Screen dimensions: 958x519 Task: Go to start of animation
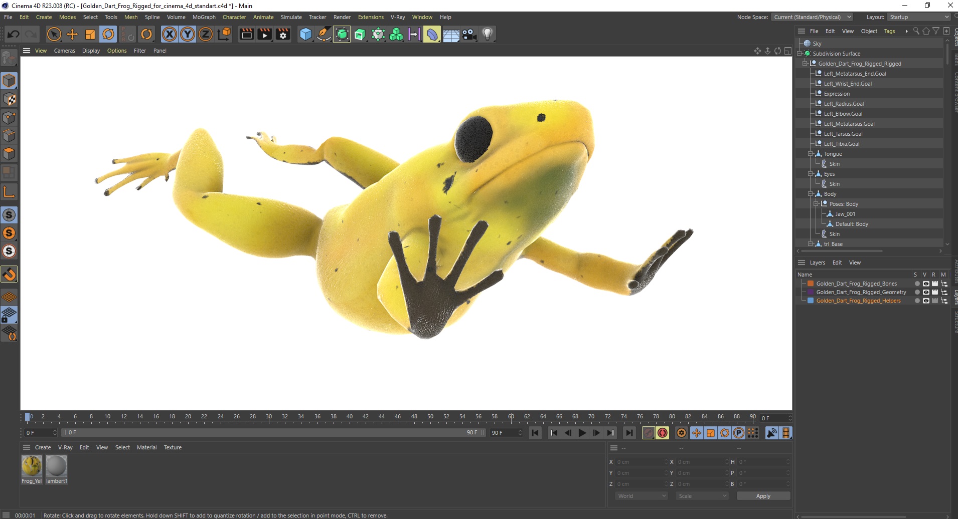point(535,433)
